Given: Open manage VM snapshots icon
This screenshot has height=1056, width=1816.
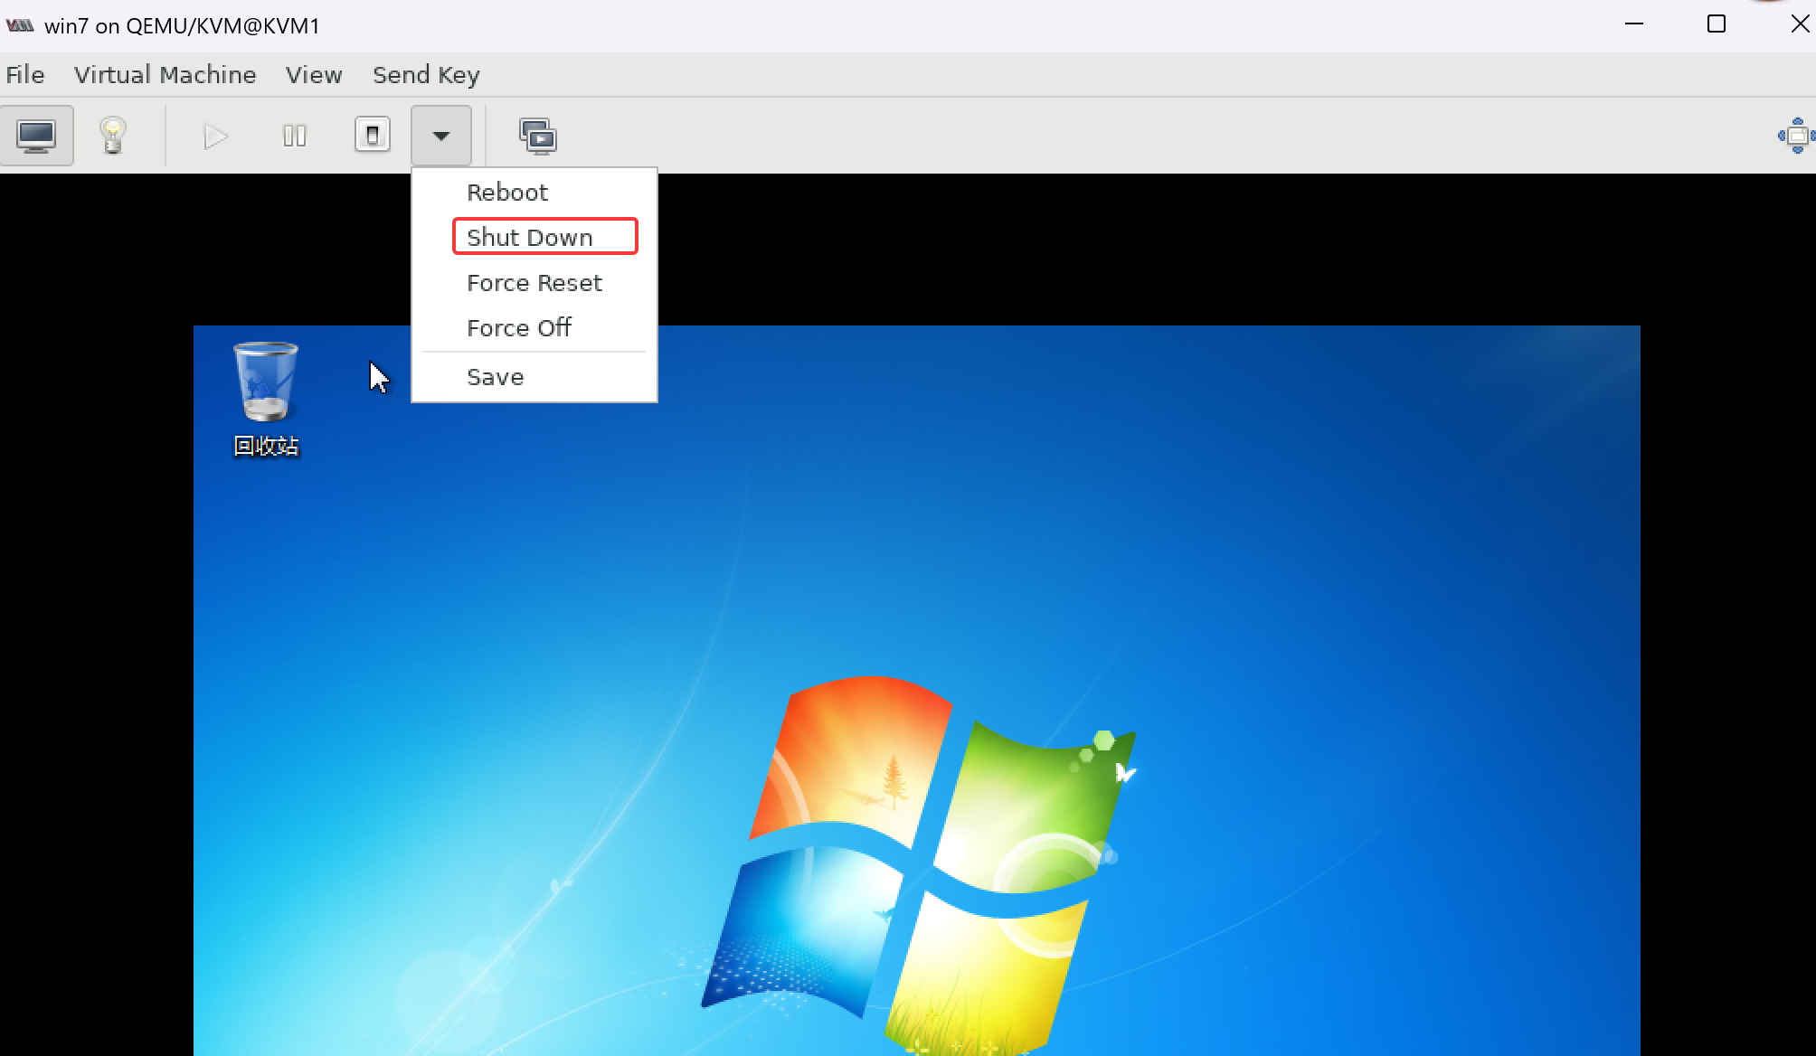Looking at the screenshot, I should point(538,136).
